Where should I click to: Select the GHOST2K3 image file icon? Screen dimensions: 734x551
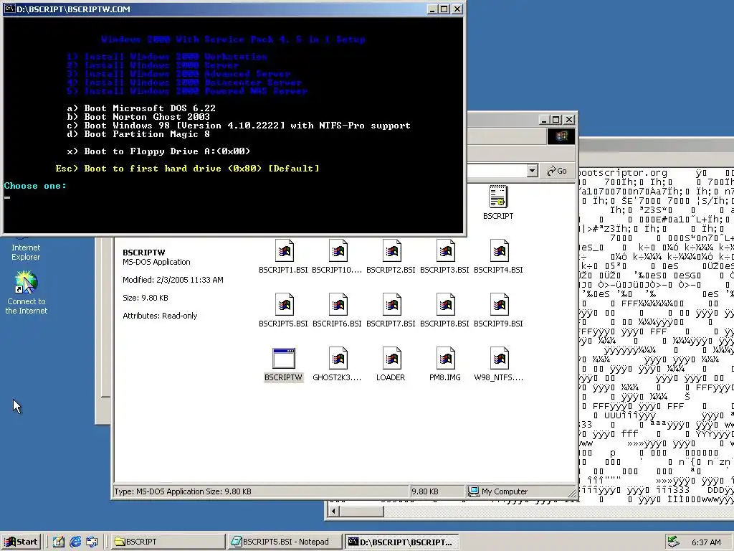tap(338, 359)
